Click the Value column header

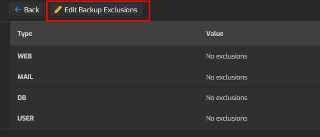coord(214,33)
